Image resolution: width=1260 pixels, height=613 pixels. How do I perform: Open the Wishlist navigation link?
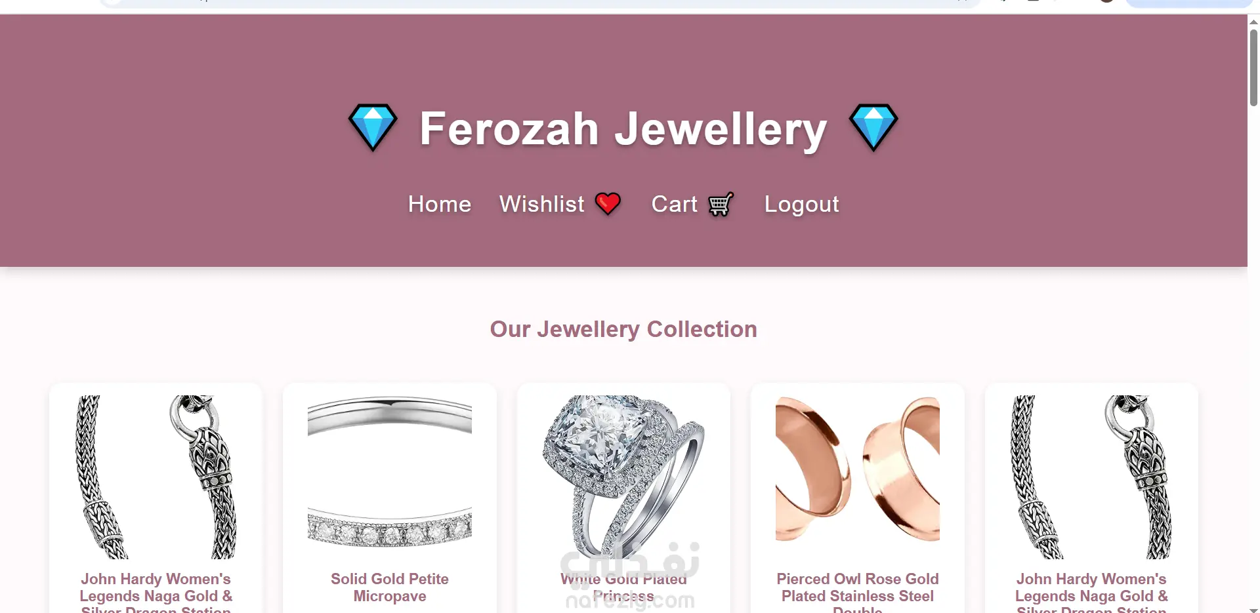[x=542, y=204]
